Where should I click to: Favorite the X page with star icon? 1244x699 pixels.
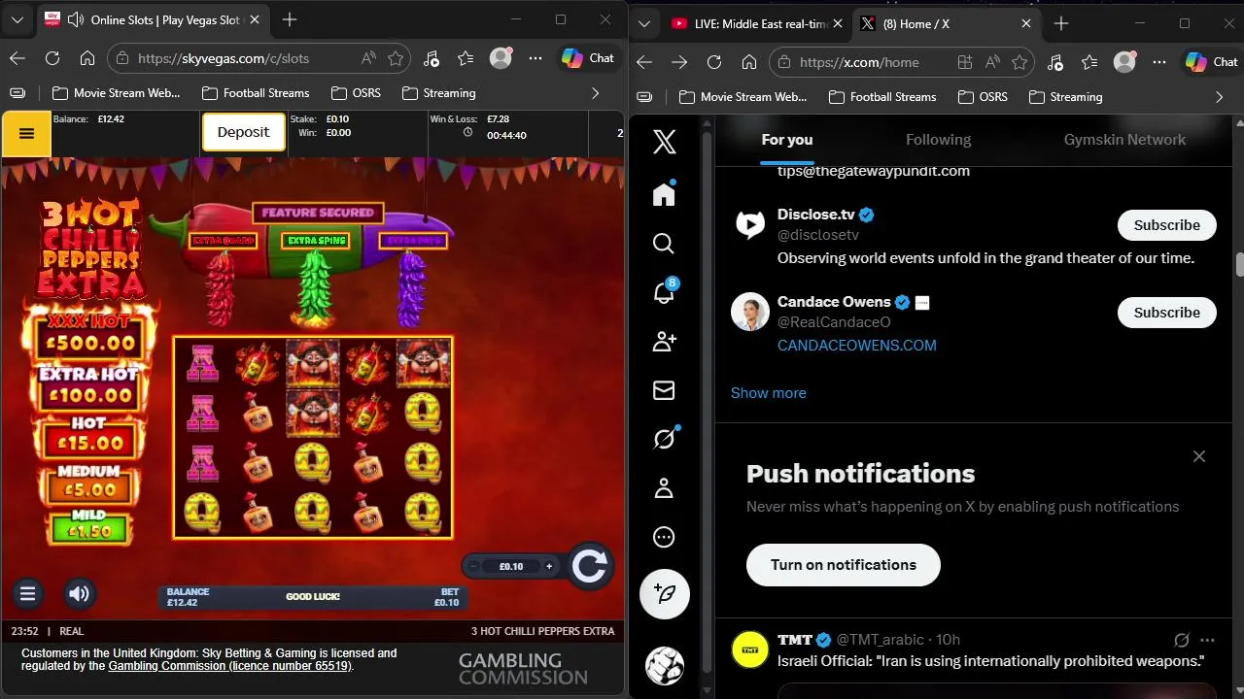1019,62
